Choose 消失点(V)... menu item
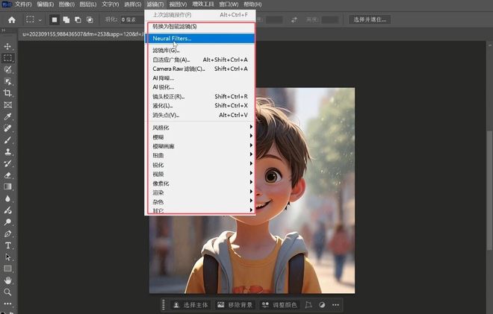This screenshot has width=493, height=314. tap(200, 115)
